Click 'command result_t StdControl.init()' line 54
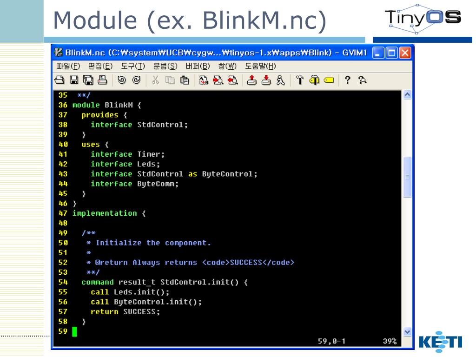Image resolution: width=476 pixels, height=357 pixels. click(x=160, y=282)
